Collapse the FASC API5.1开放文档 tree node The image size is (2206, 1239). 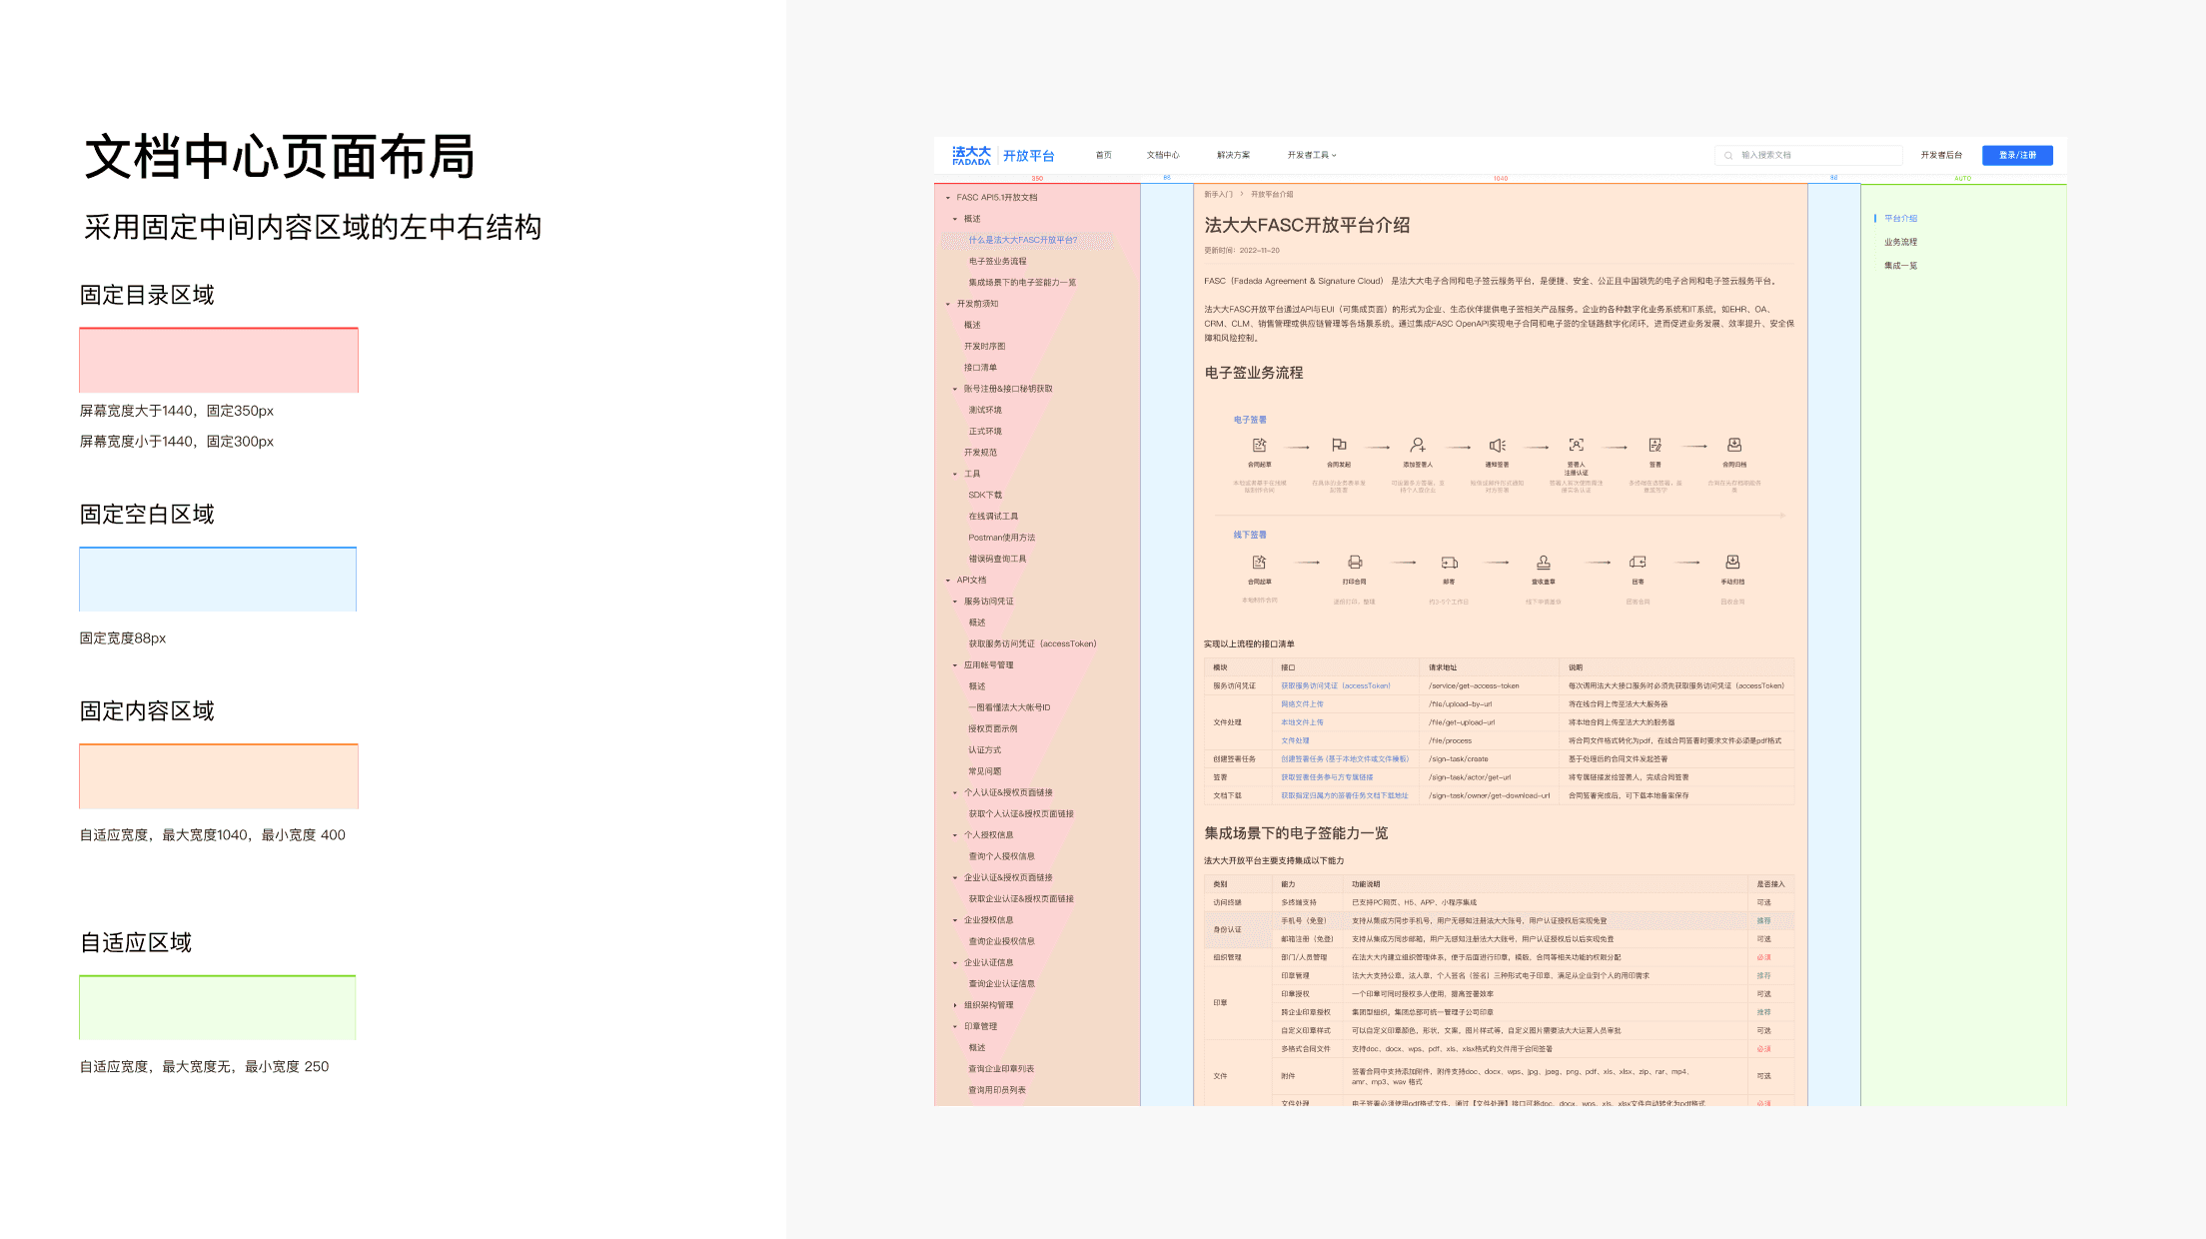point(948,198)
